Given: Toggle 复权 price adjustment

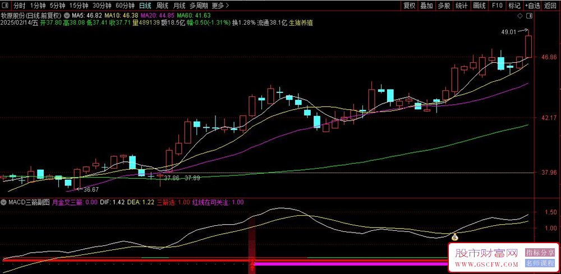Looking at the screenshot, I should point(410,6).
